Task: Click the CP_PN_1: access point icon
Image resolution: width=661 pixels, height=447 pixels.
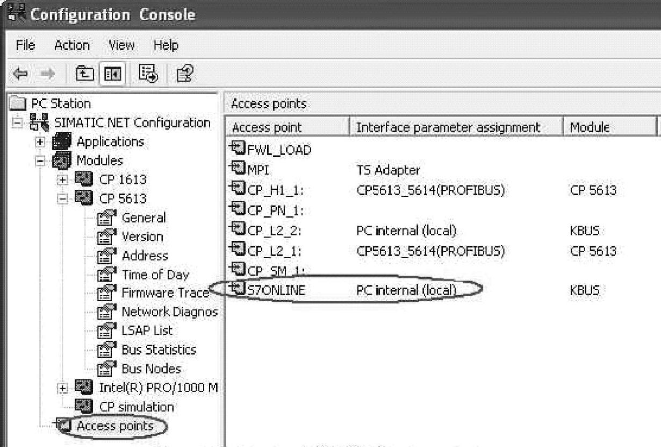Action: pos(238,210)
